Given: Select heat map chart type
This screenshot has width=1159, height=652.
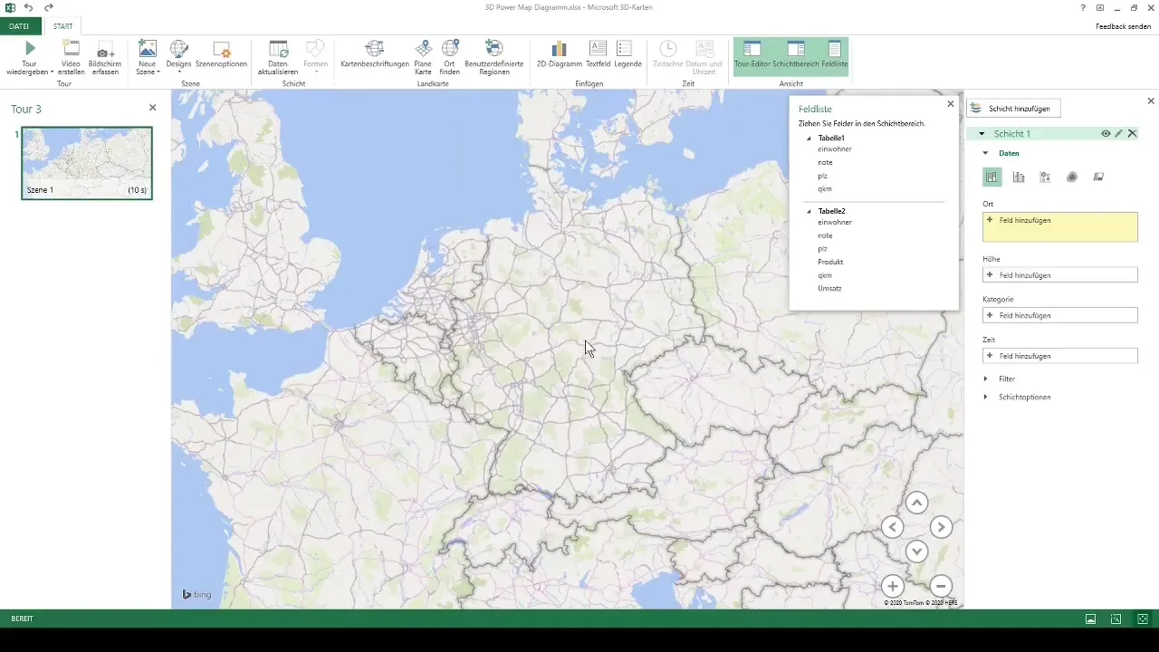Looking at the screenshot, I should [x=1072, y=177].
